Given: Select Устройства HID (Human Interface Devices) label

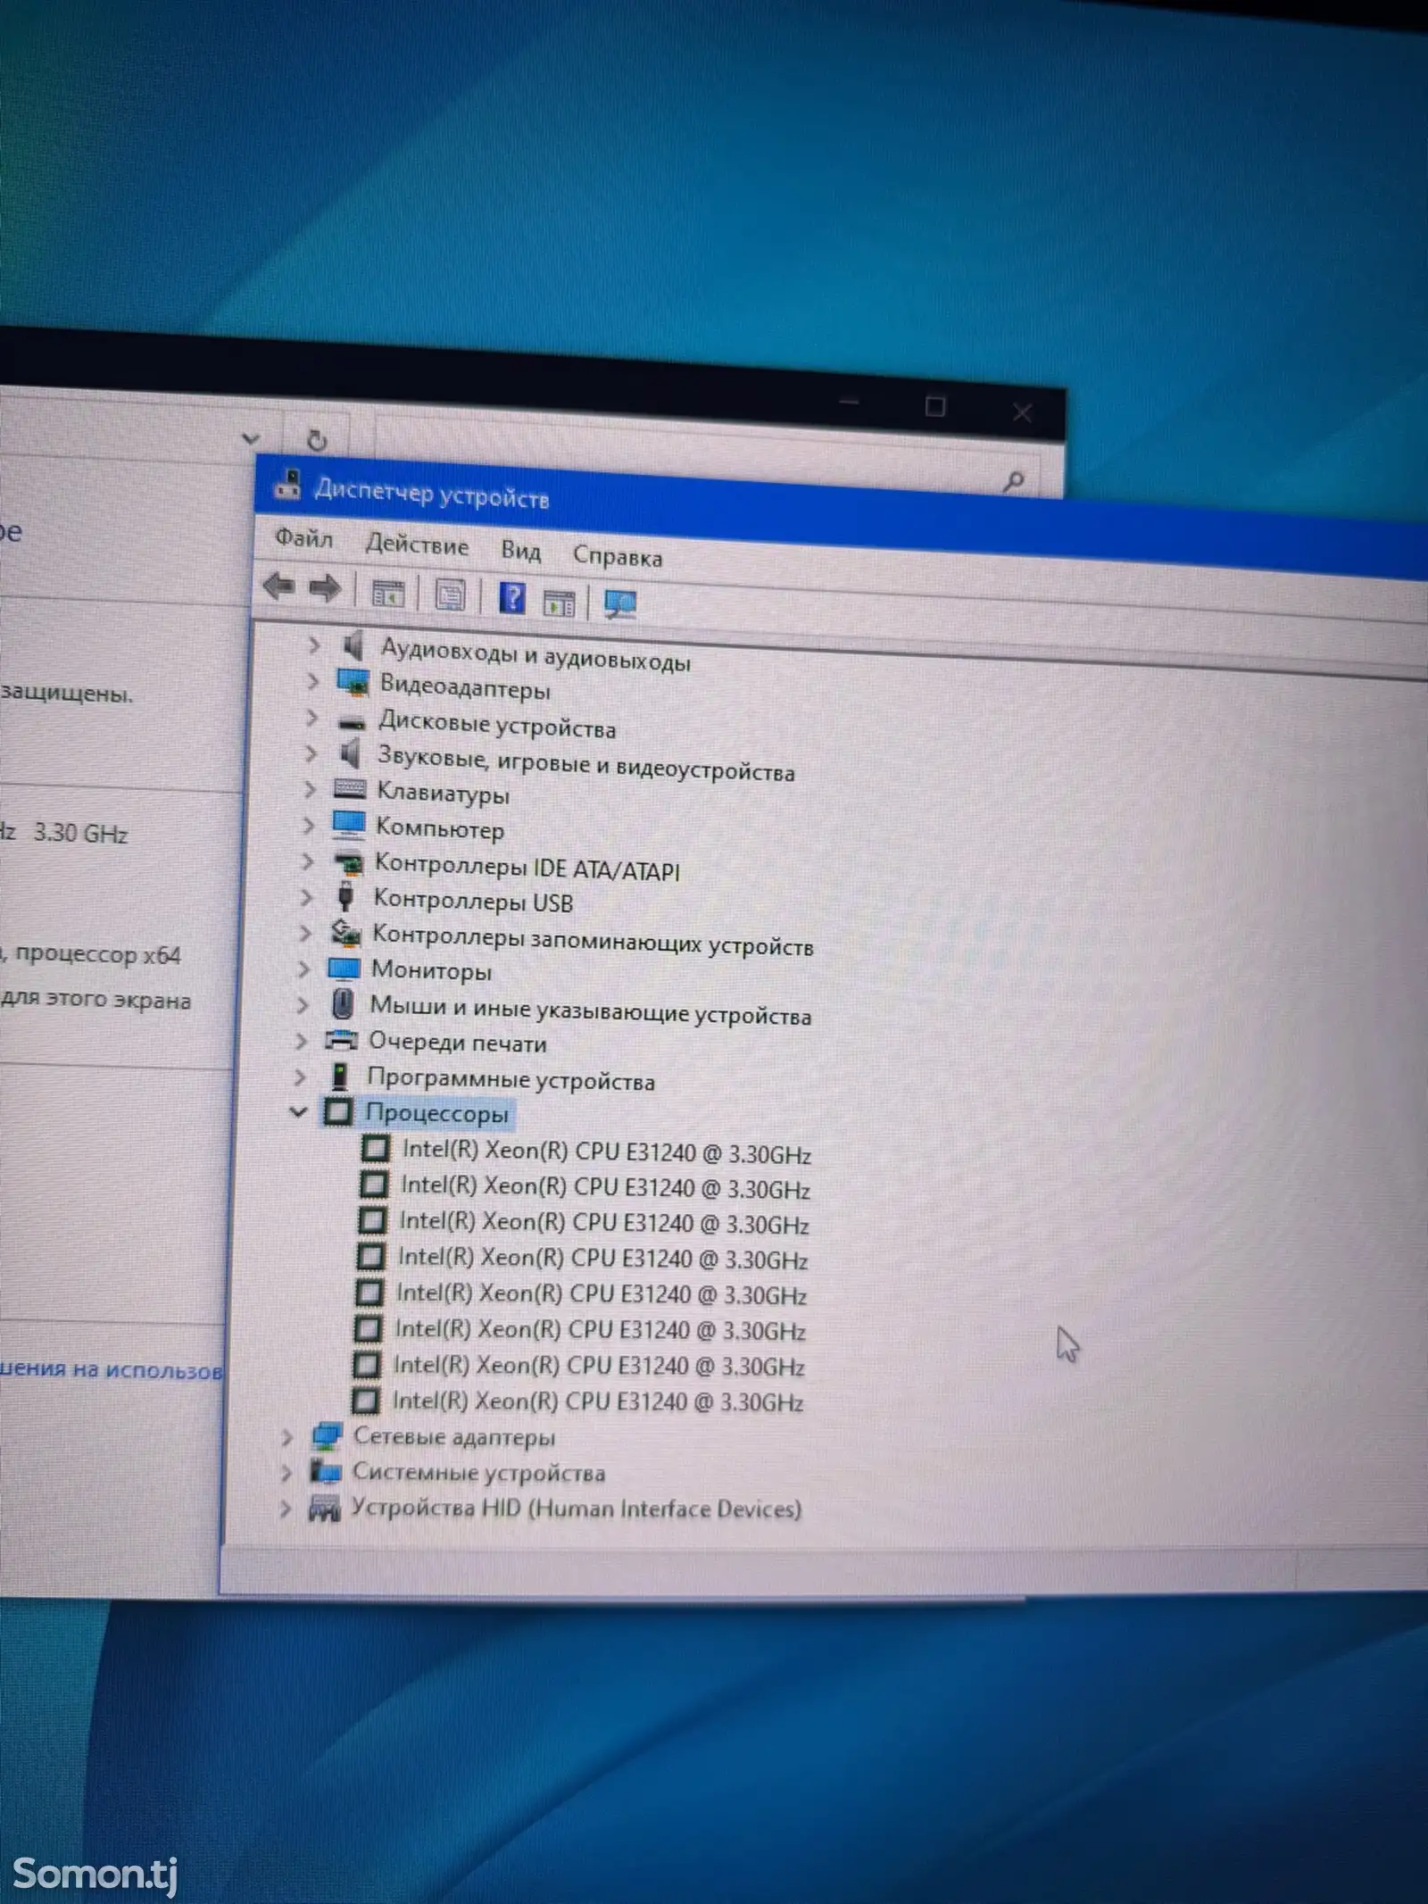Looking at the screenshot, I should pyautogui.click(x=576, y=1509).
